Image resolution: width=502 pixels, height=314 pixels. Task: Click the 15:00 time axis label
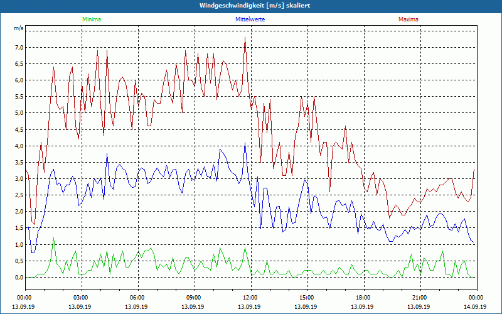[306, 297]
